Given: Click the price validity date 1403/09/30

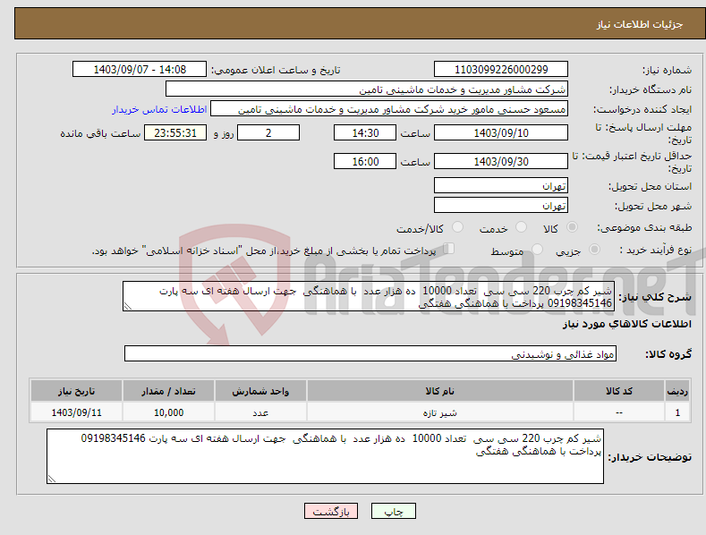Looking at the screenshot, I should tap(501, 161).
